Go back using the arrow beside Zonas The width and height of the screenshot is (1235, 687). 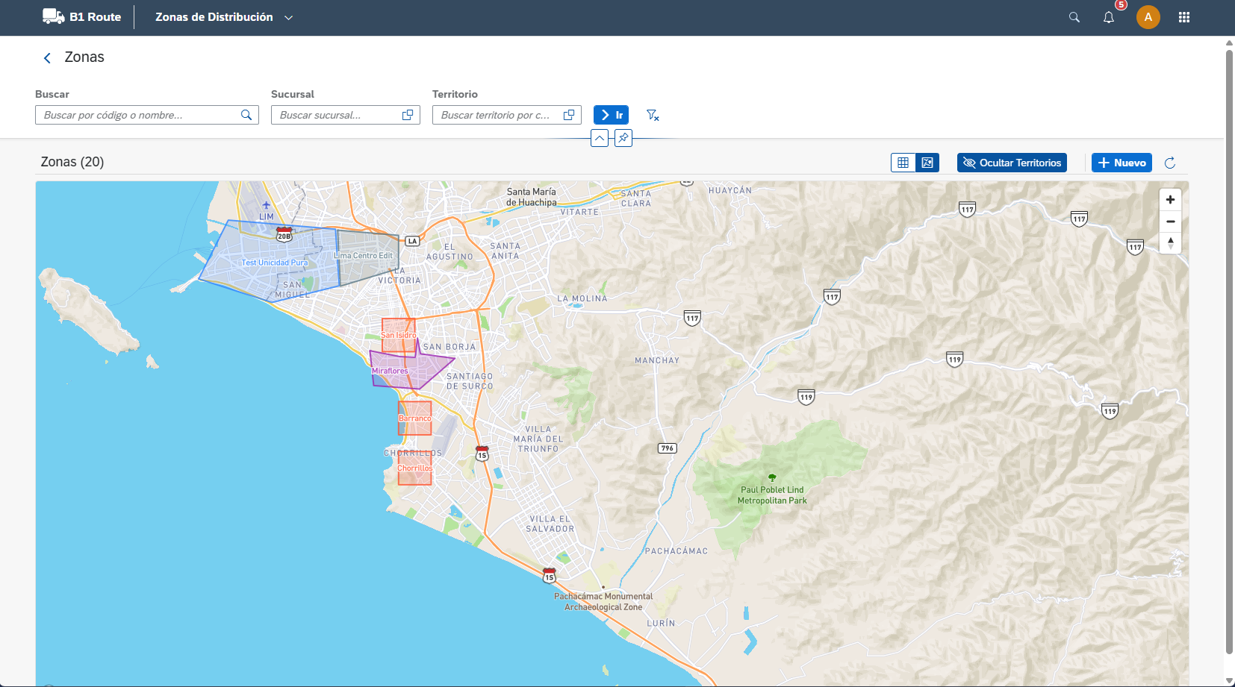pos(47,57)
